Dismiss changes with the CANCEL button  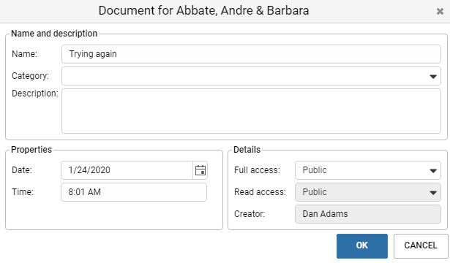(421, 245)
